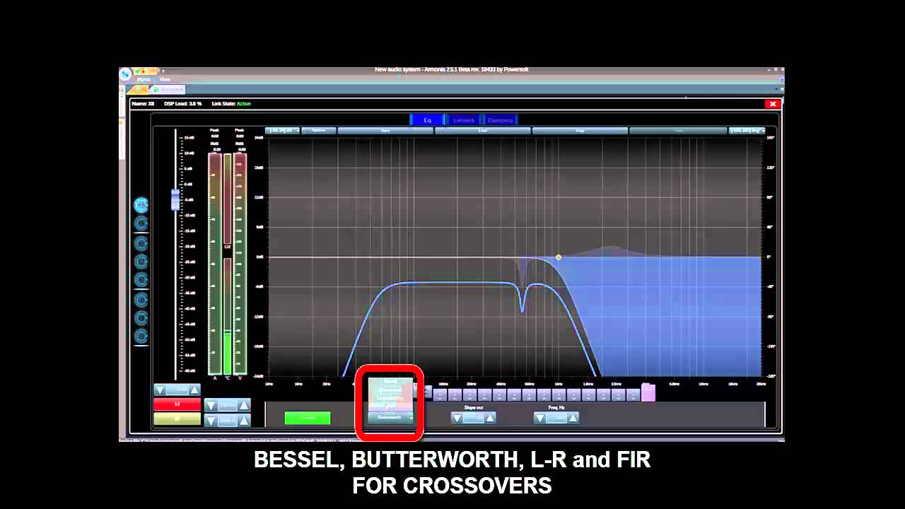Viewport: 905px width, 509px height.
Task: Click the greyed Paste button
Action: [678, 131]
